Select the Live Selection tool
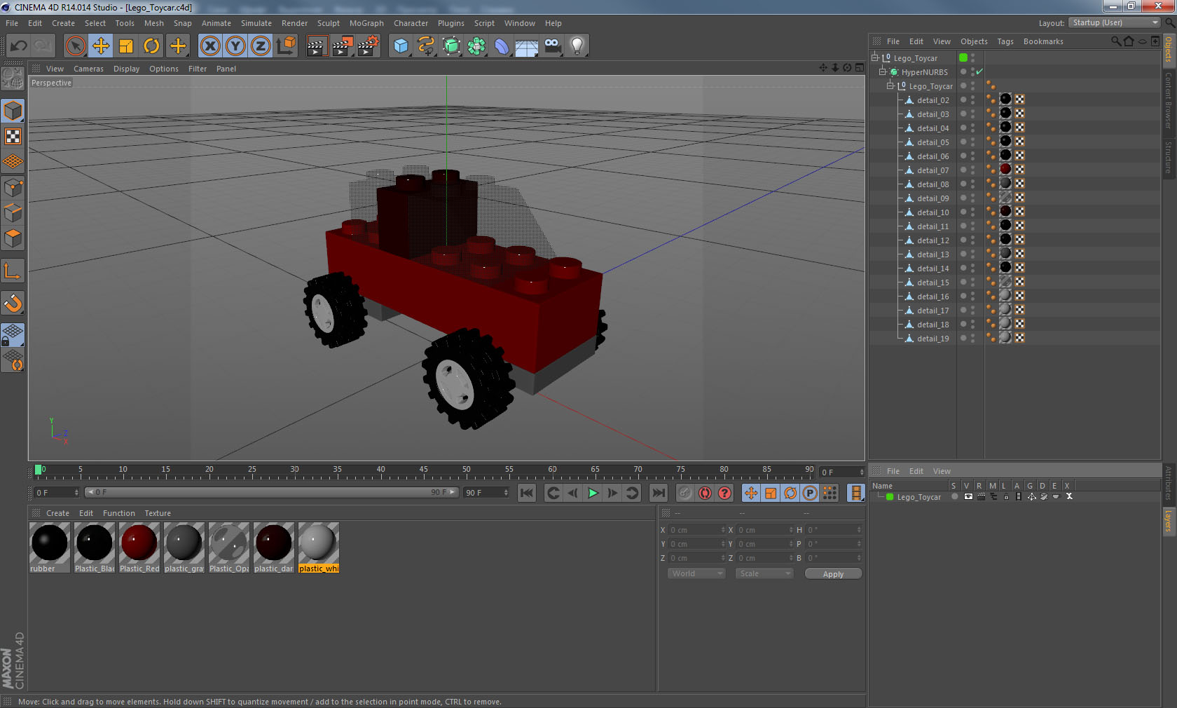The image size is (1177, 708). pyautogui.click(x=76, y=46)
